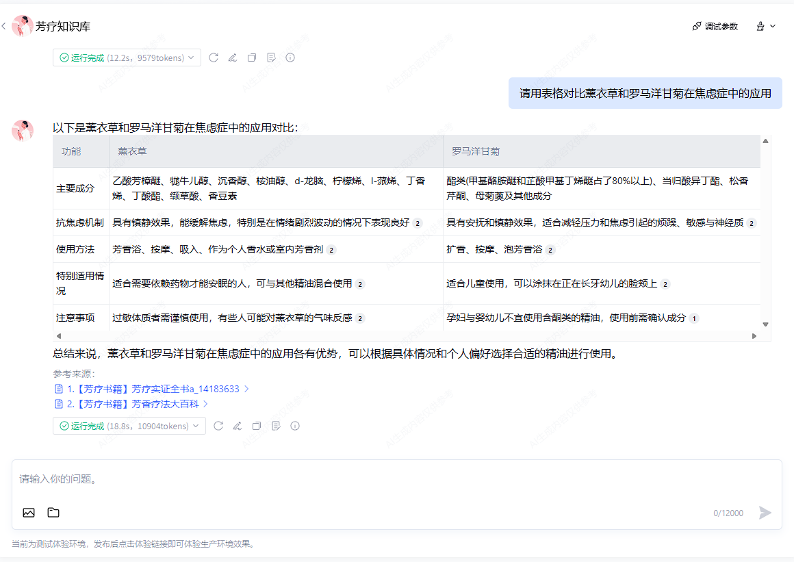Image resolution: width=794 pixels, height=562 pixels.
Task: Expand the 运行完成 (18.8s, 10904tokens) dropdown
Action: point(129,426)
